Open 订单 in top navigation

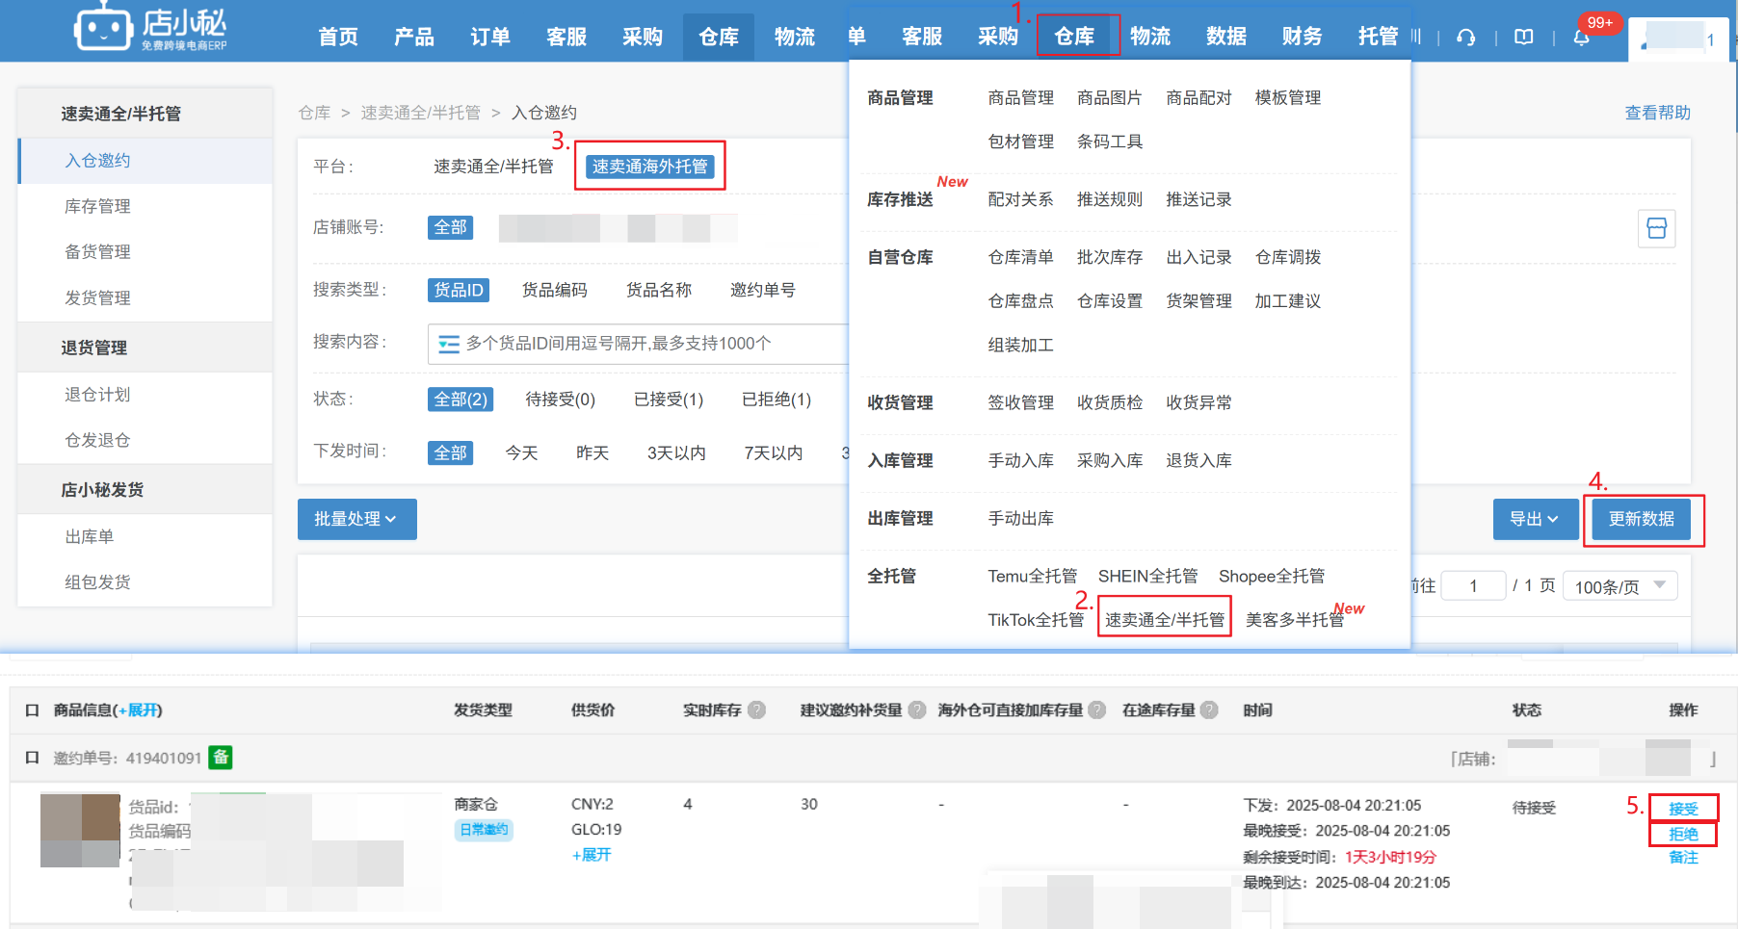(490, 38)
